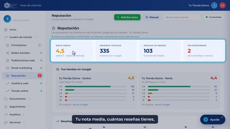The width and height of the screenshot is (230, 129).
Task: Click the Formularios badge showing 1
Action: [x=40, y=45]
